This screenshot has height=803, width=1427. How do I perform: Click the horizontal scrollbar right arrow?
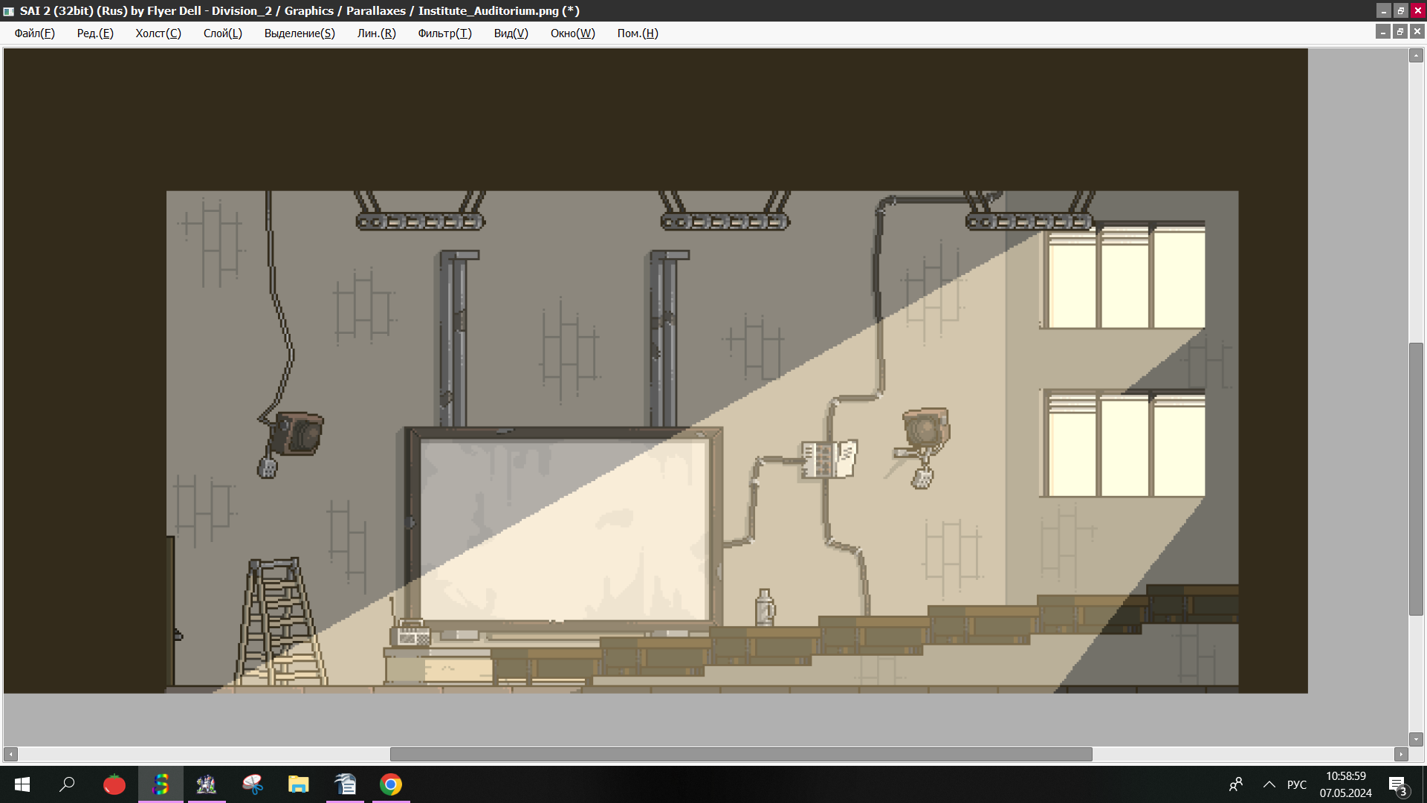point(1401,754)
